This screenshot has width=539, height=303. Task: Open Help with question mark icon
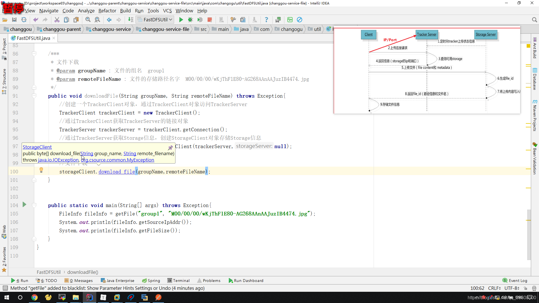coord(266,20)
